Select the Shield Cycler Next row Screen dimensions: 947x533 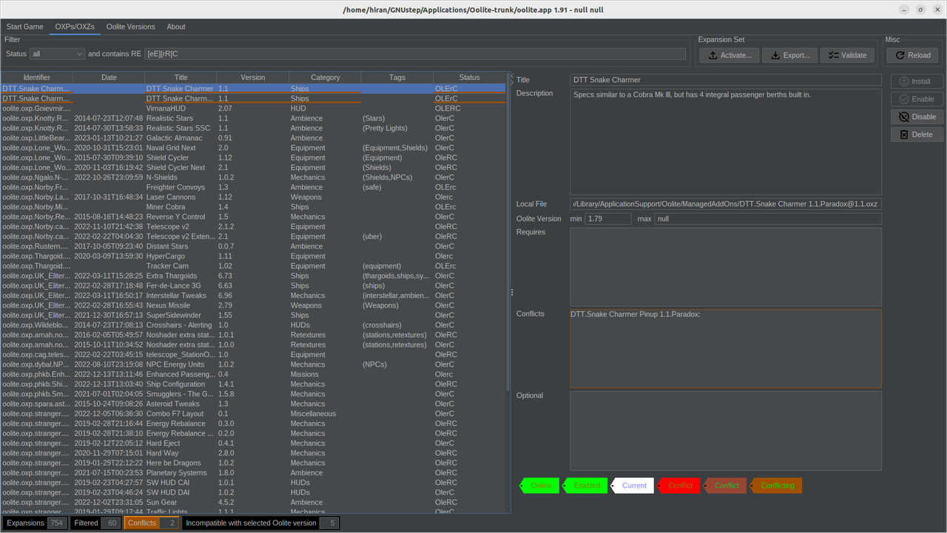(253, 168)
